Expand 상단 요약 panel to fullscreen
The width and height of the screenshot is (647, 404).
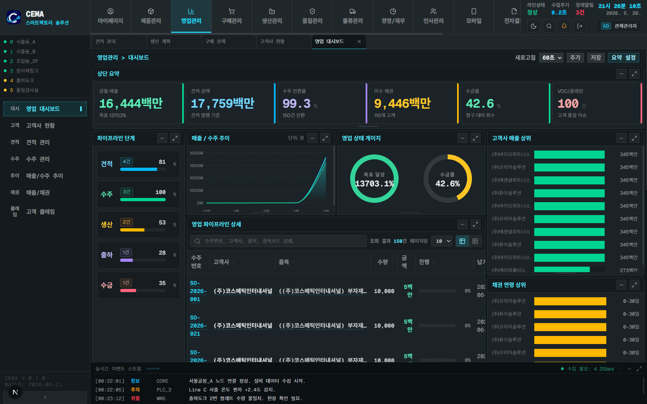click(634, 74)
